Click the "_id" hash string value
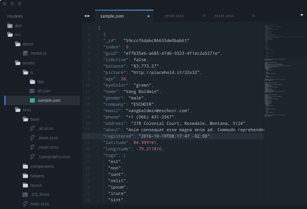Image resolution: width=307 pixels, height=209 pixels. pyautogui.click(x=156, y=40)
